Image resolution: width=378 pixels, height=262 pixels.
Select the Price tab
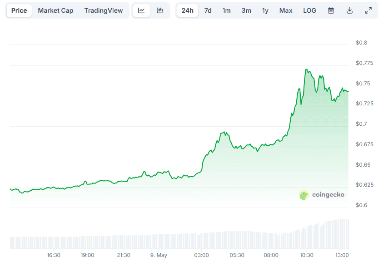19,10
